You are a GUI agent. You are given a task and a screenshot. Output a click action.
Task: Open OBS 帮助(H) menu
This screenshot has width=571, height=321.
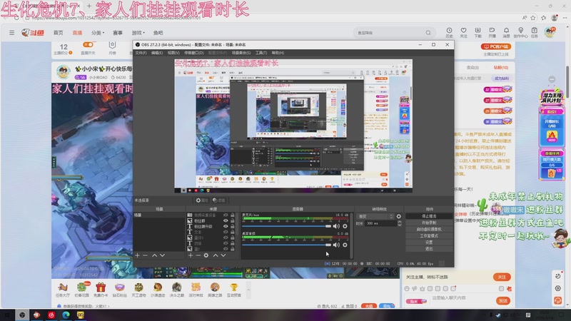(x=278, y=53)
